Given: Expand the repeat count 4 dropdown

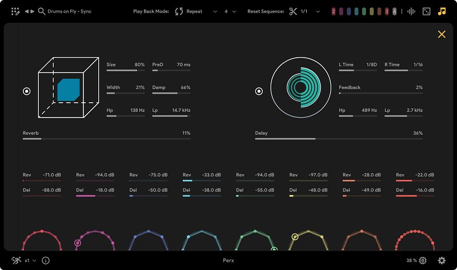Looking at the screenshot, I should [231, 11].
